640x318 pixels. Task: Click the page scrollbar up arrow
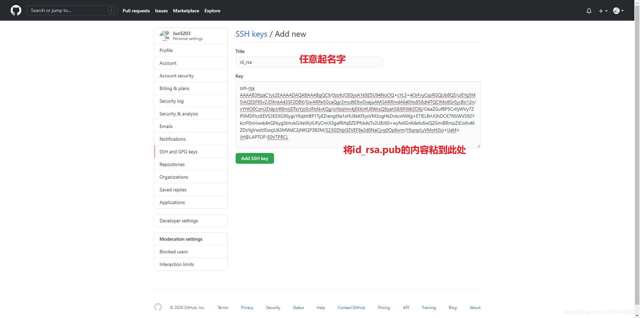point(637,3)
